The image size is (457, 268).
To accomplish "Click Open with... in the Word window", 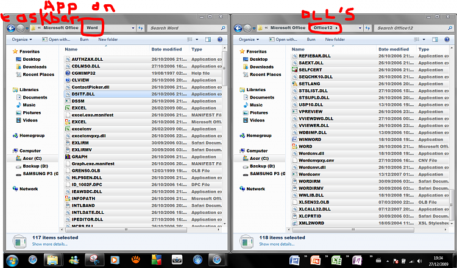I will tap(56, 40).
